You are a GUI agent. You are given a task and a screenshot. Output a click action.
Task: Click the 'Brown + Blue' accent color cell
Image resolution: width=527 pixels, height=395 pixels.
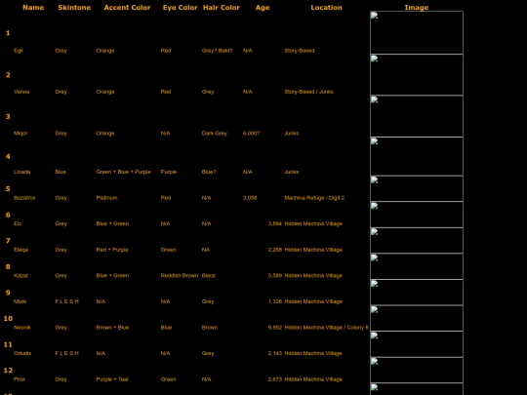point(112,327)
